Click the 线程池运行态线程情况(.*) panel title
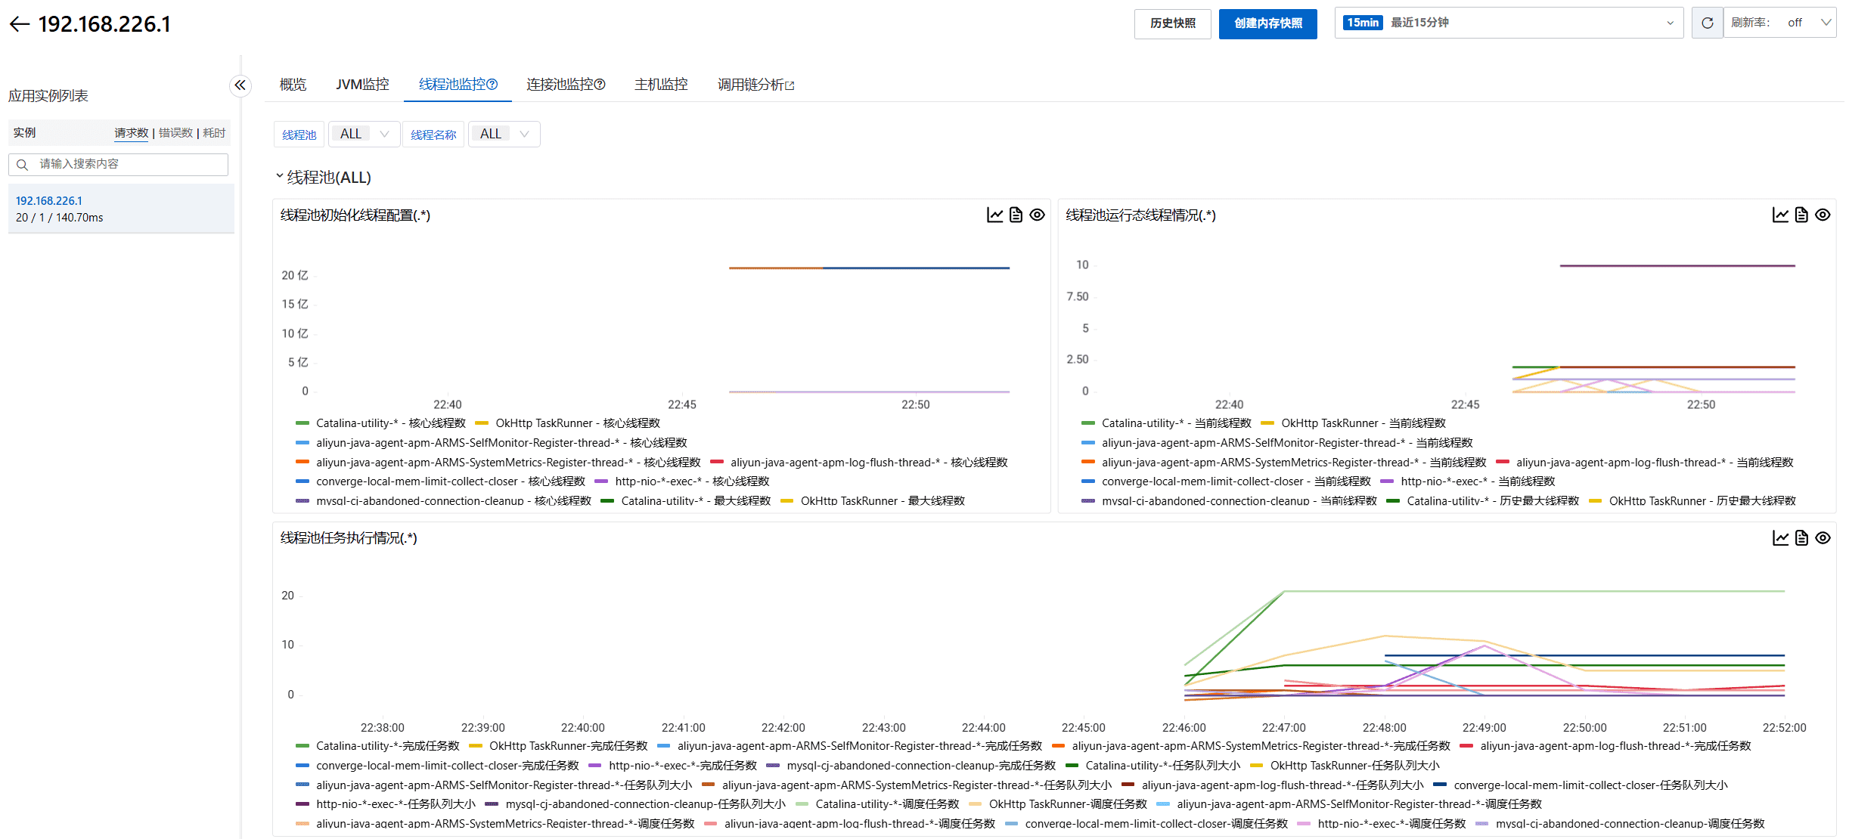 tap(1140, 215)
